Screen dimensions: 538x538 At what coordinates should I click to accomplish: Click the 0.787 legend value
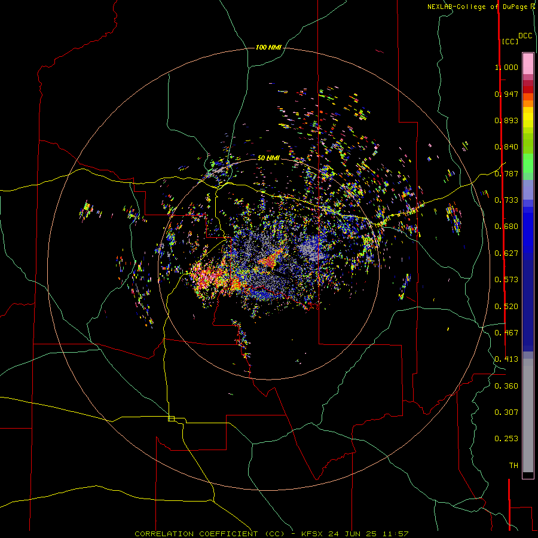click(x=506, y=173)
